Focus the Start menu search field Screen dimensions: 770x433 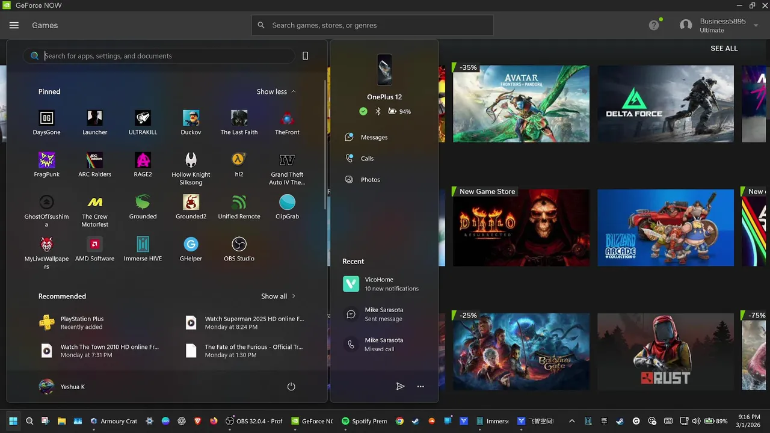(159, 56)
